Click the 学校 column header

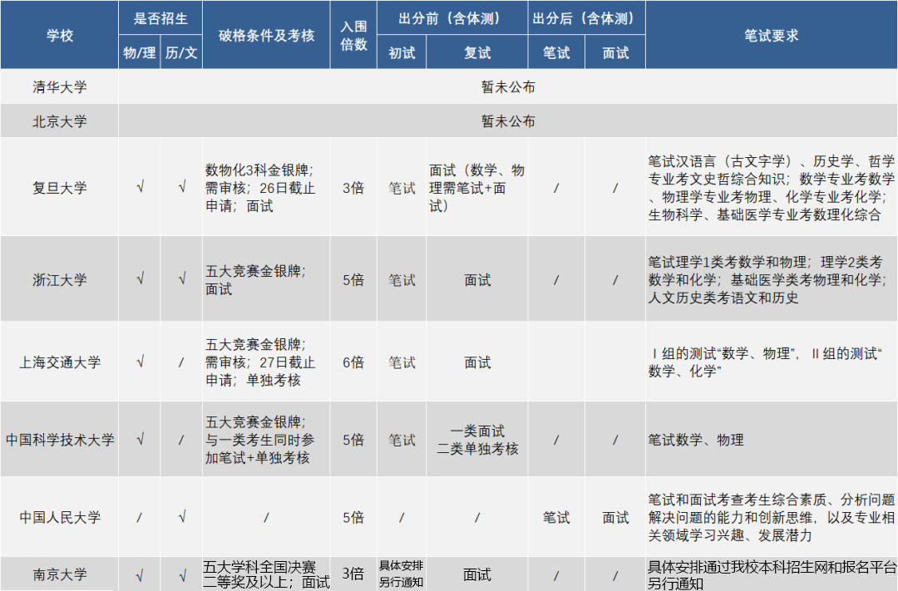[60, 35]
